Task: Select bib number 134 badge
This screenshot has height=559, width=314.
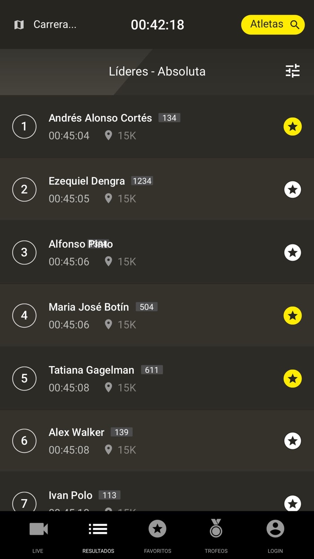Action: [x=169, y=118]
